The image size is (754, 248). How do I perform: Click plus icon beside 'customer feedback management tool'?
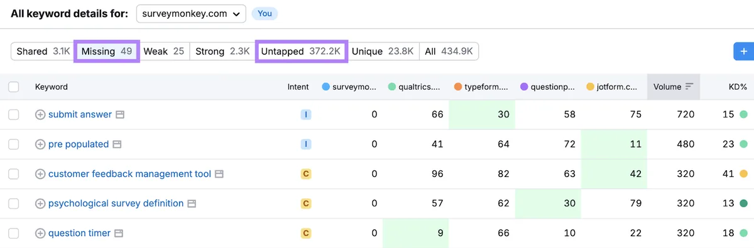[x=40, y=174]
